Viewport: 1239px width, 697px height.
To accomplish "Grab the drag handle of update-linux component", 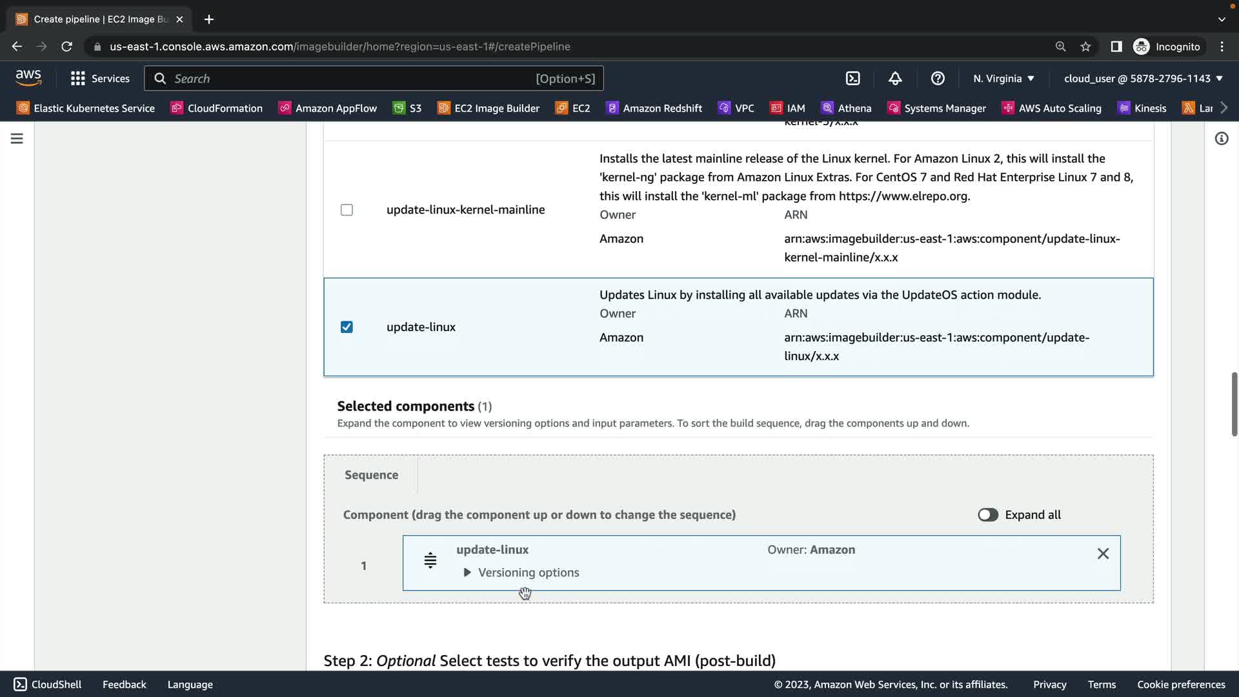I will tap(430, 560).
